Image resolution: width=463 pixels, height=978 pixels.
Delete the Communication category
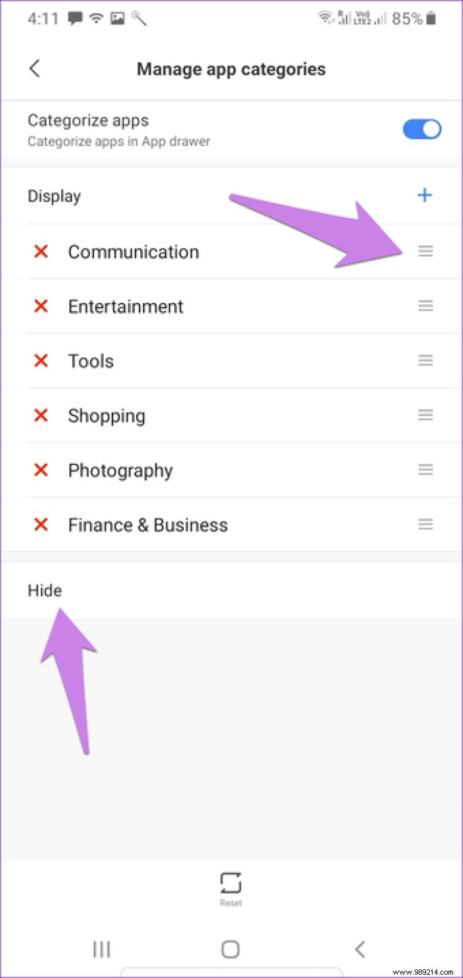40,251
